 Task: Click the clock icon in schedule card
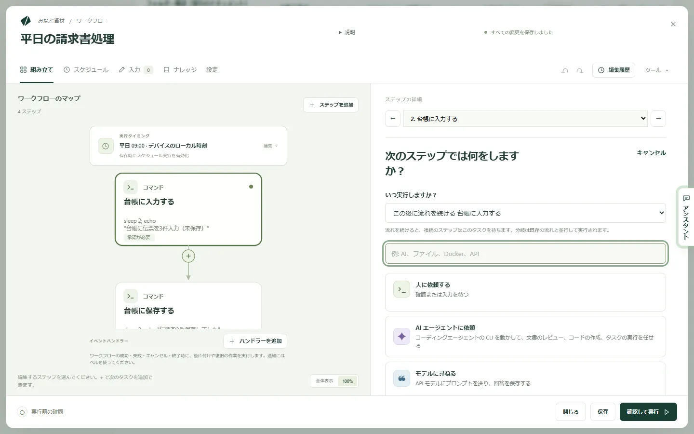pos(106,146)
